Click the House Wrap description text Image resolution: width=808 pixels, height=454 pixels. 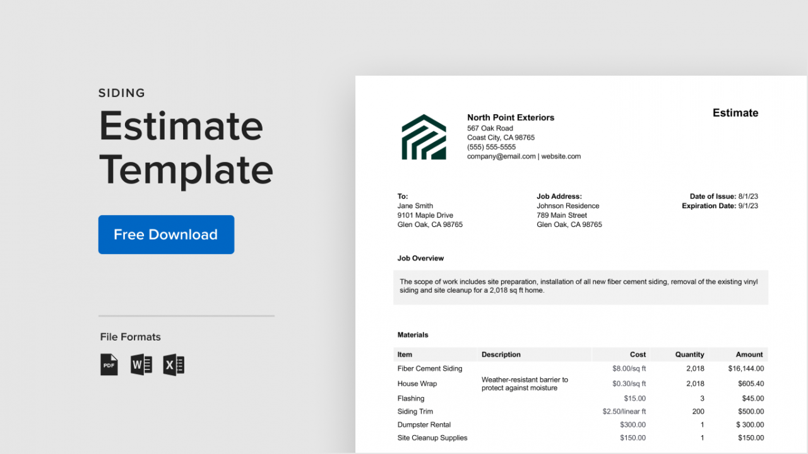point(524,383)
